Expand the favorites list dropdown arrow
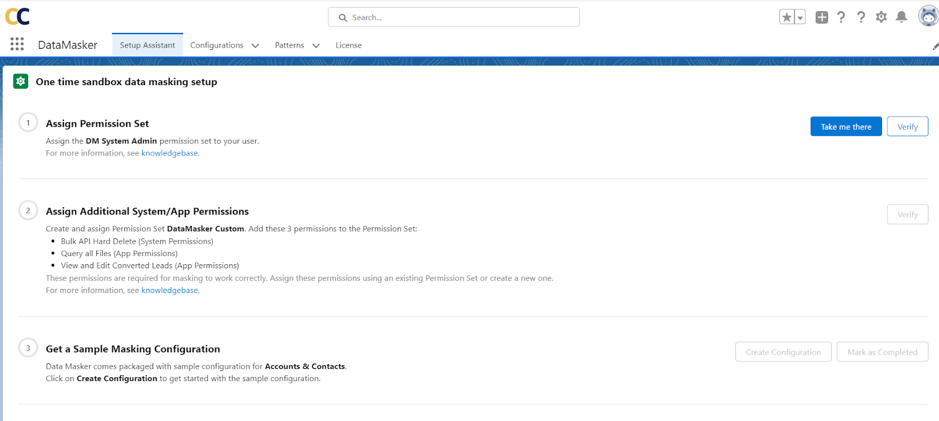 (800, 18)
